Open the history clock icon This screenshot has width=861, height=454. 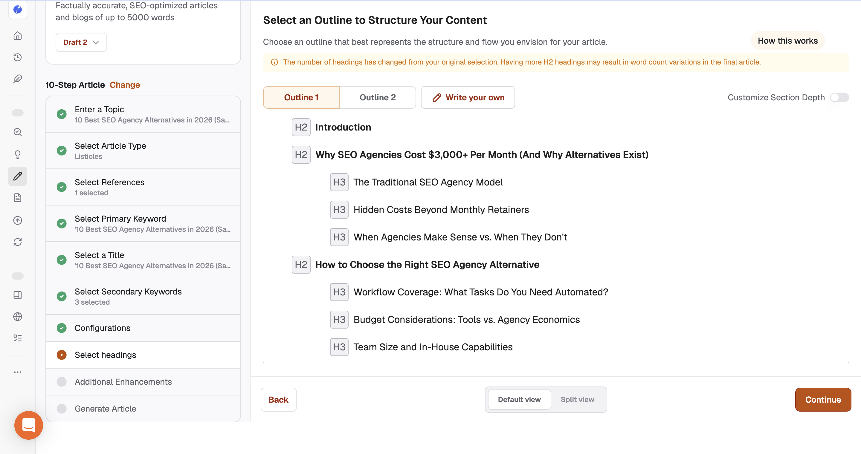[x=18, y=57]
